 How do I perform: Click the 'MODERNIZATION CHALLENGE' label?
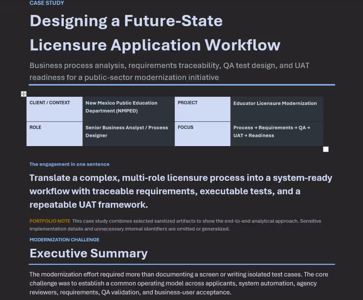click(64, 240)
